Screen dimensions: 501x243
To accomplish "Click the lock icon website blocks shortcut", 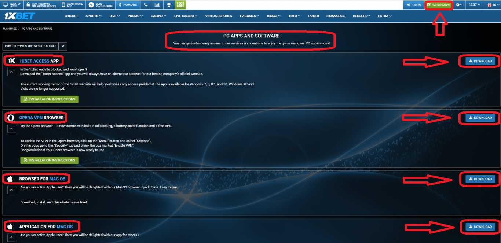I will tap(41, 5).
